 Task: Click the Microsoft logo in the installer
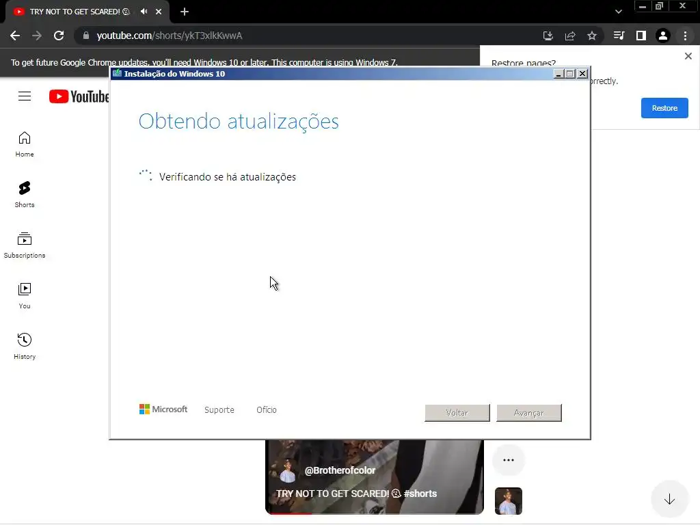(163, 409)
